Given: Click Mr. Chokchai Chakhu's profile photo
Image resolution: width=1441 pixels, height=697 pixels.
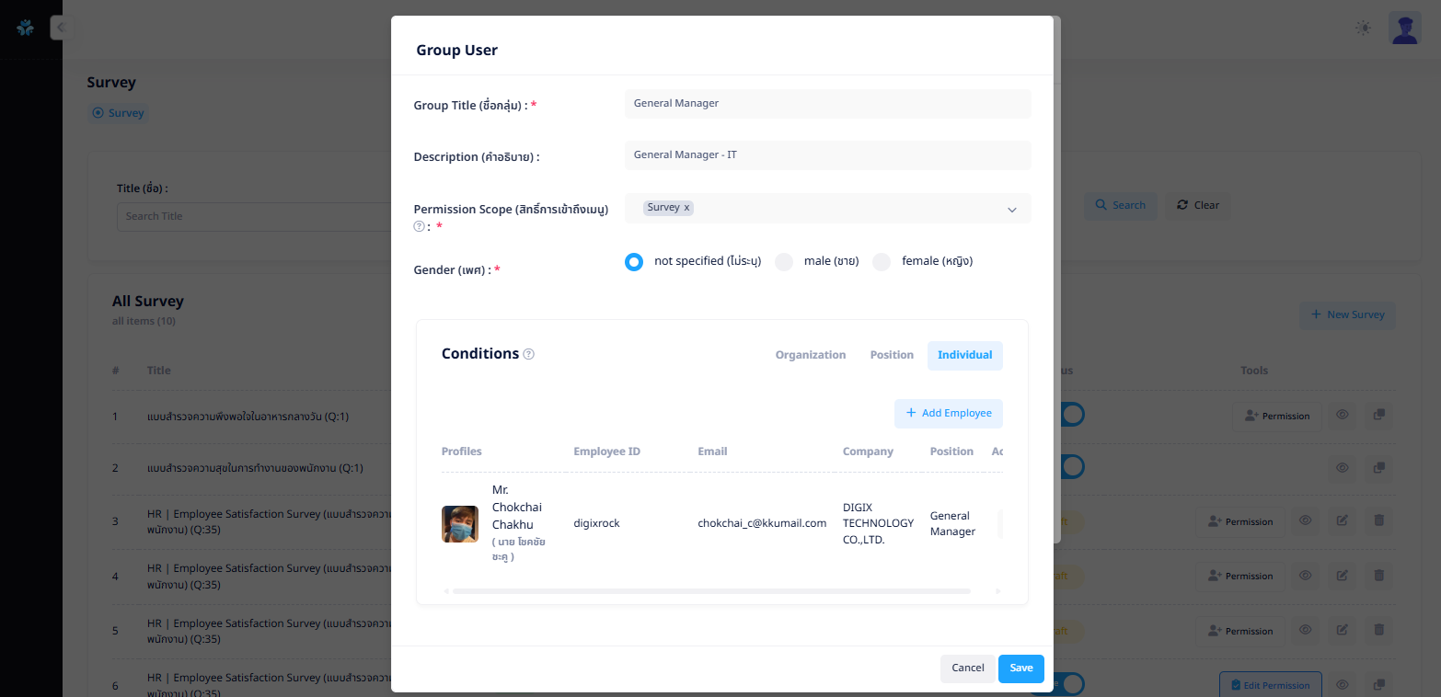Looking at the screenshot, I should (x=460, y=524).
